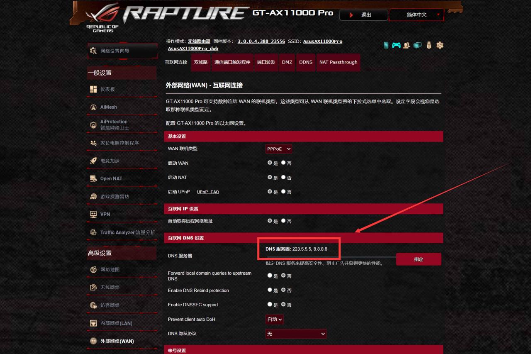
Task: Select 否 for Enable DNSSEC support
Action: pos(283,305)
